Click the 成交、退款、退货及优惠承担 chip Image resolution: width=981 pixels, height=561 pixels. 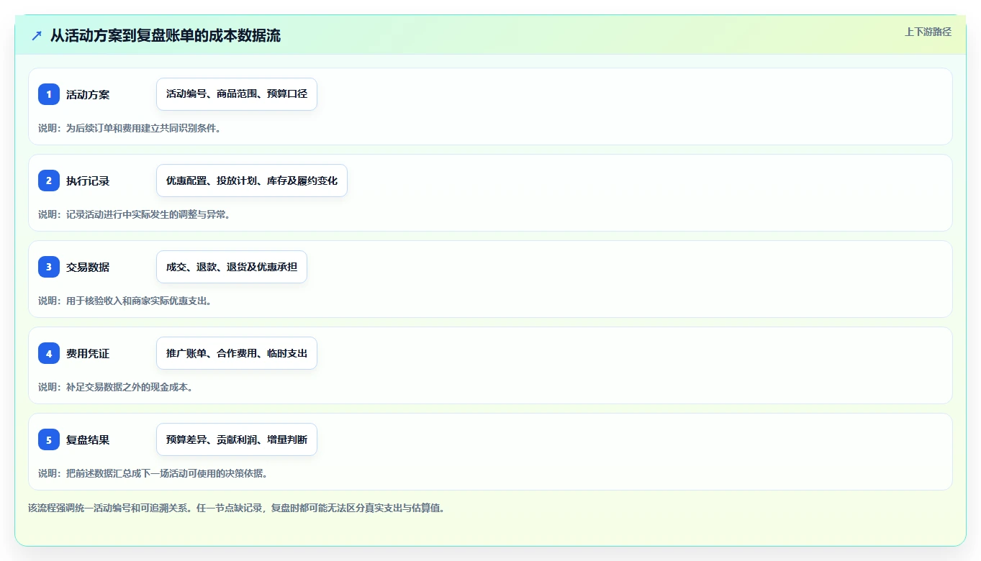click(232, 267)
